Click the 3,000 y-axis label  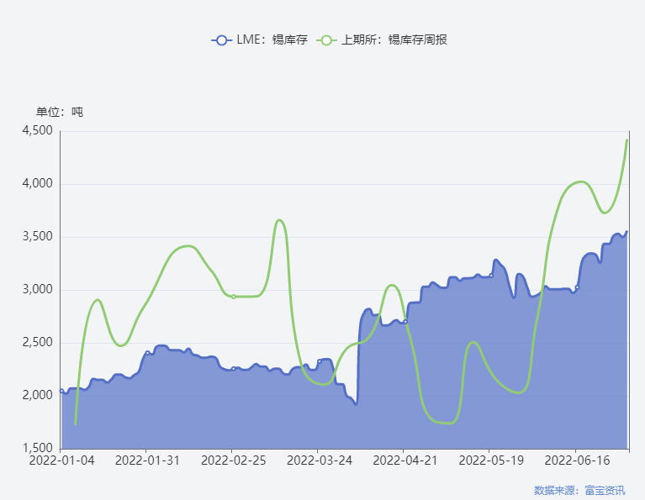point(38,289)
